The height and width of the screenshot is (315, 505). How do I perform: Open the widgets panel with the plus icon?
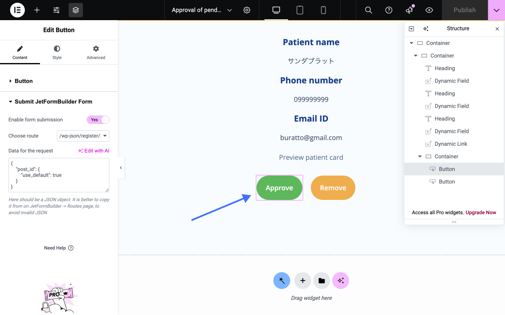click(x=37, y=10)
